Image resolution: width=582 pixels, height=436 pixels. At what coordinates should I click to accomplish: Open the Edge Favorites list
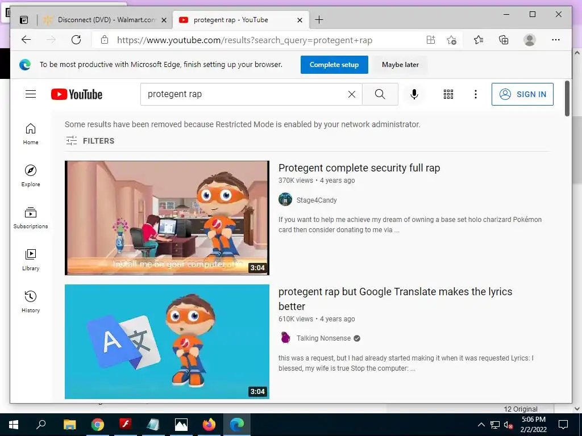(x=479, y=40)
